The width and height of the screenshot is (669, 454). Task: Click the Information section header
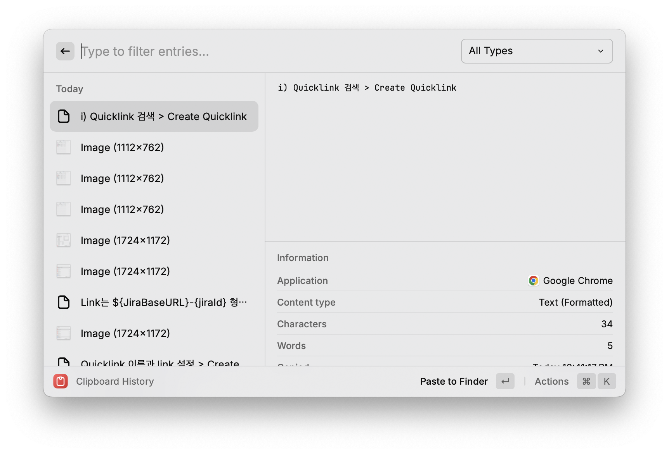pos(303,258)
